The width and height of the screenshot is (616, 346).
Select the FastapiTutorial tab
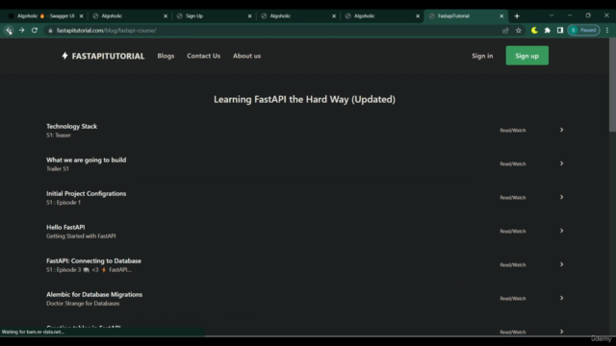pyautogui.click(x=466, y=16)
